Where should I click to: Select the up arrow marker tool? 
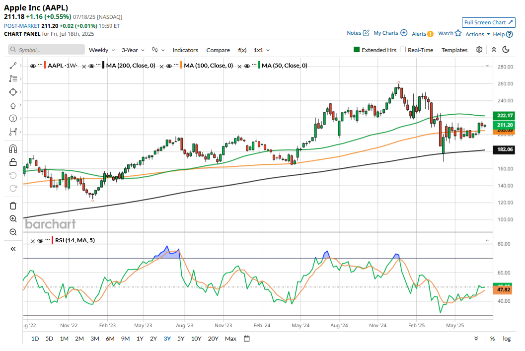13,105
